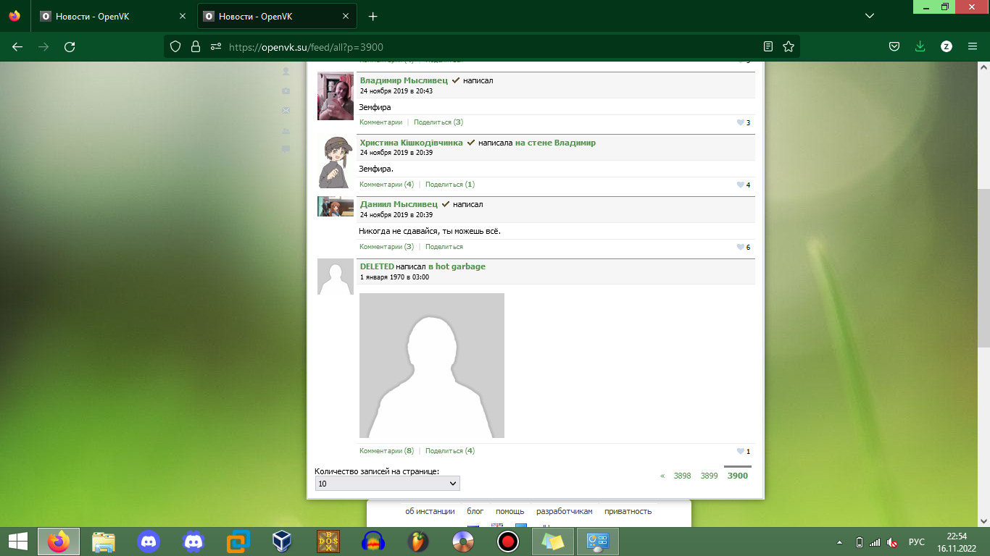
Task: Show hidden icons in the system tray
Action: [839, 542]
